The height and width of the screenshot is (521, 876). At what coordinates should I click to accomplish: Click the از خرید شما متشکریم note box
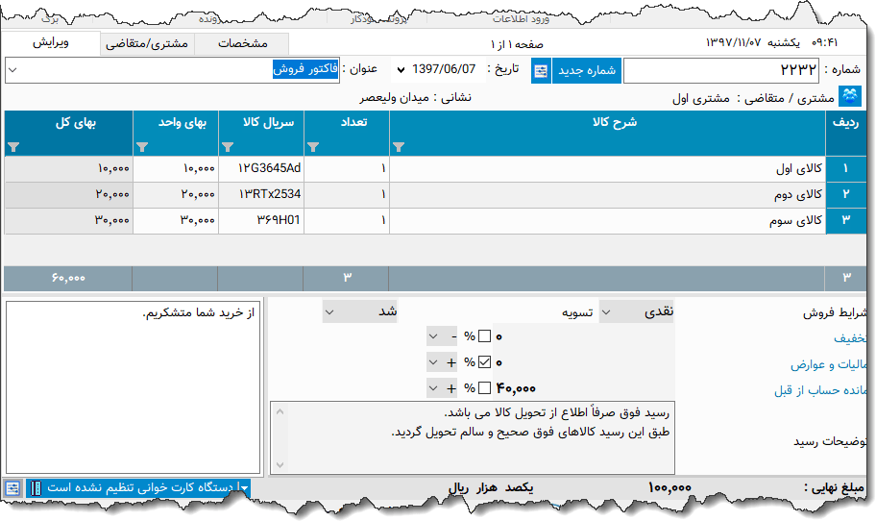[133, 388]
